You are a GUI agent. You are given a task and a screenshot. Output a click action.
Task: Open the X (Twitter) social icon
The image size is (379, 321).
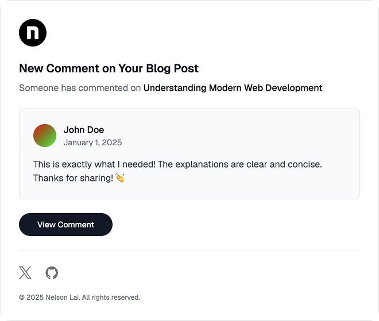pyautogui.click(x=25, y=273)
